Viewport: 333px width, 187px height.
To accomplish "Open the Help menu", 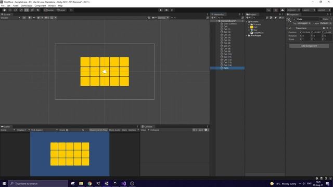I will click(60, 6).
